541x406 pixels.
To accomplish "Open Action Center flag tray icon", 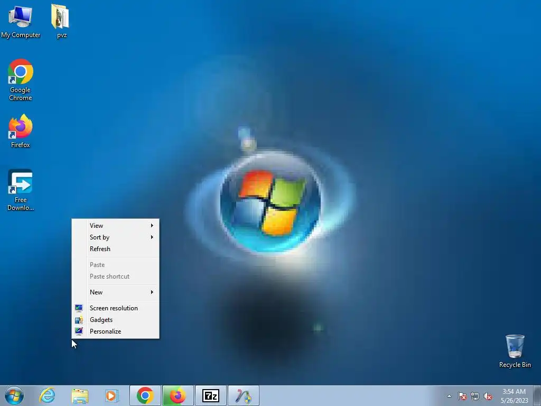I will (462, 396).
